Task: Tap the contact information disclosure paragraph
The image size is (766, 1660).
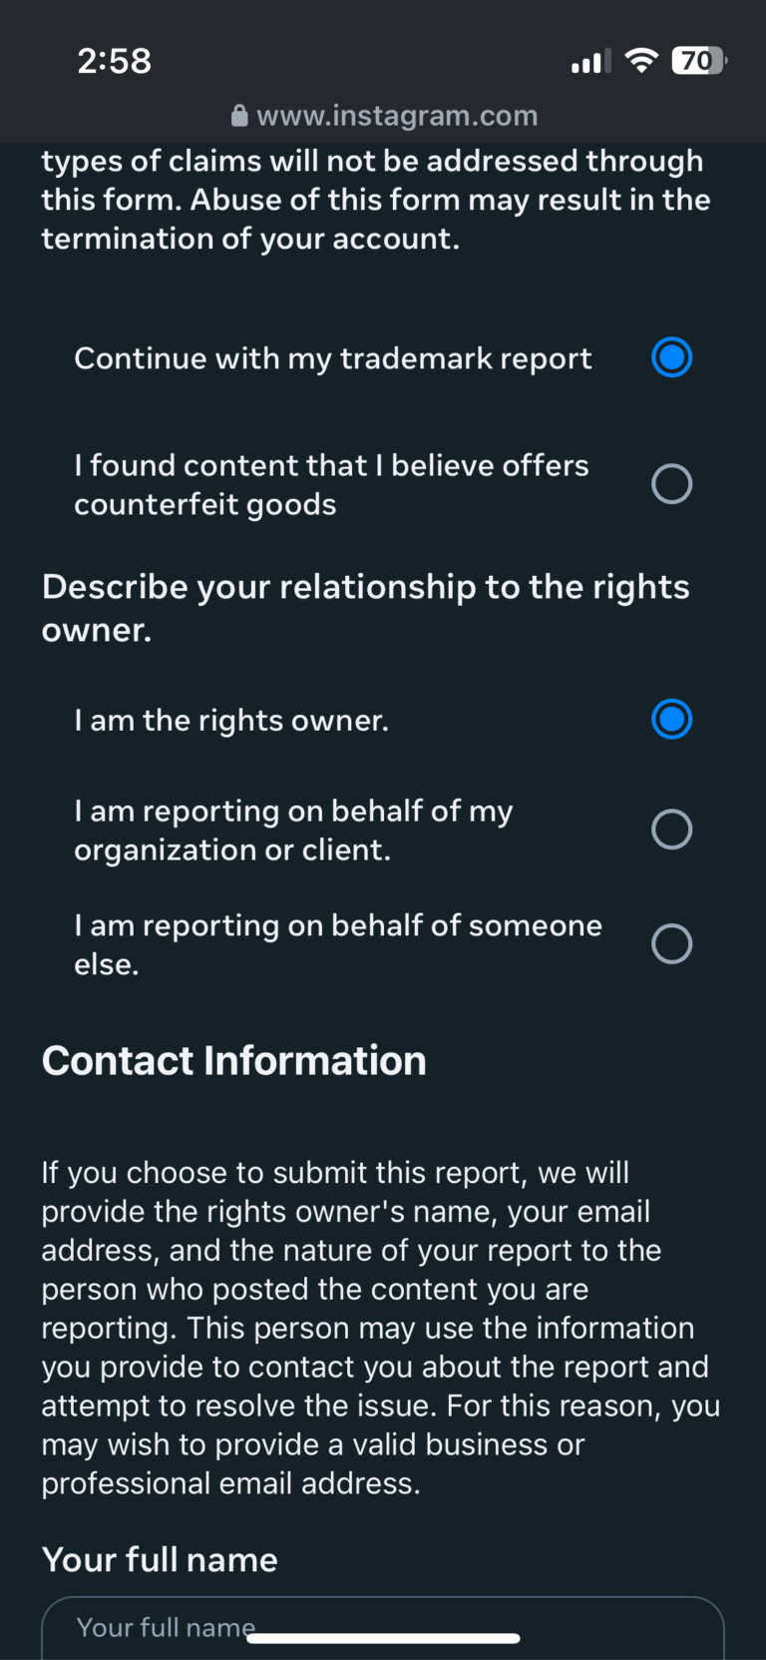Action: click(x=381, y=1328)
